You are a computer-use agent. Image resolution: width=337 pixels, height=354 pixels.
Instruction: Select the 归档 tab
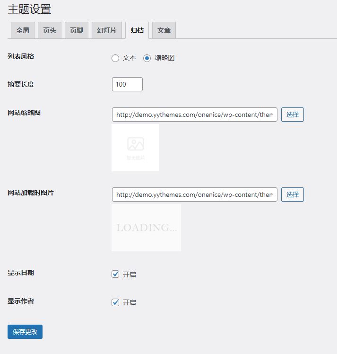click(137, 30)
